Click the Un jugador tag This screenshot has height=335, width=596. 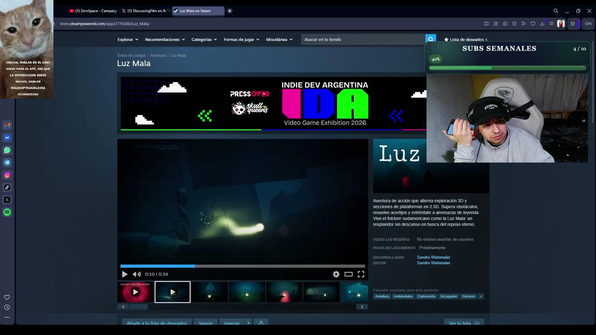(449, 296)
